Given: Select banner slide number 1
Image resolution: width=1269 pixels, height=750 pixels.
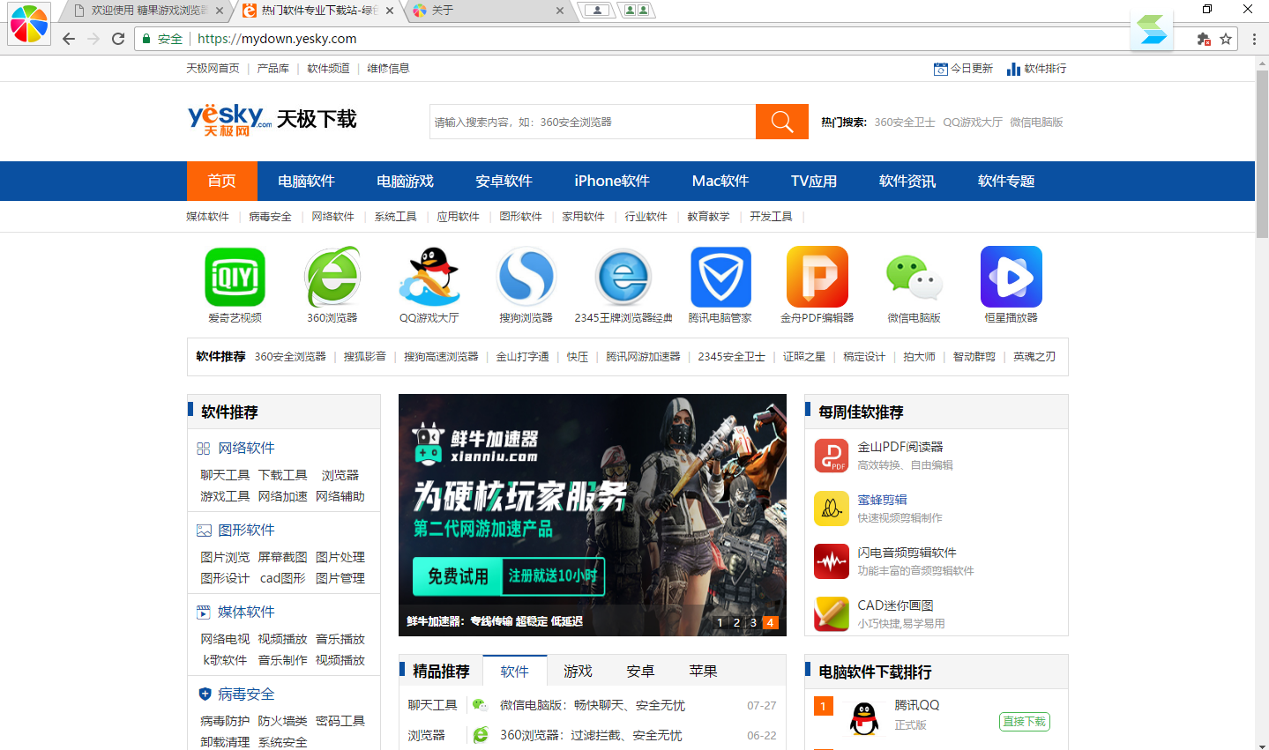Looking at the screenshot, I should [x=720, y=622].
